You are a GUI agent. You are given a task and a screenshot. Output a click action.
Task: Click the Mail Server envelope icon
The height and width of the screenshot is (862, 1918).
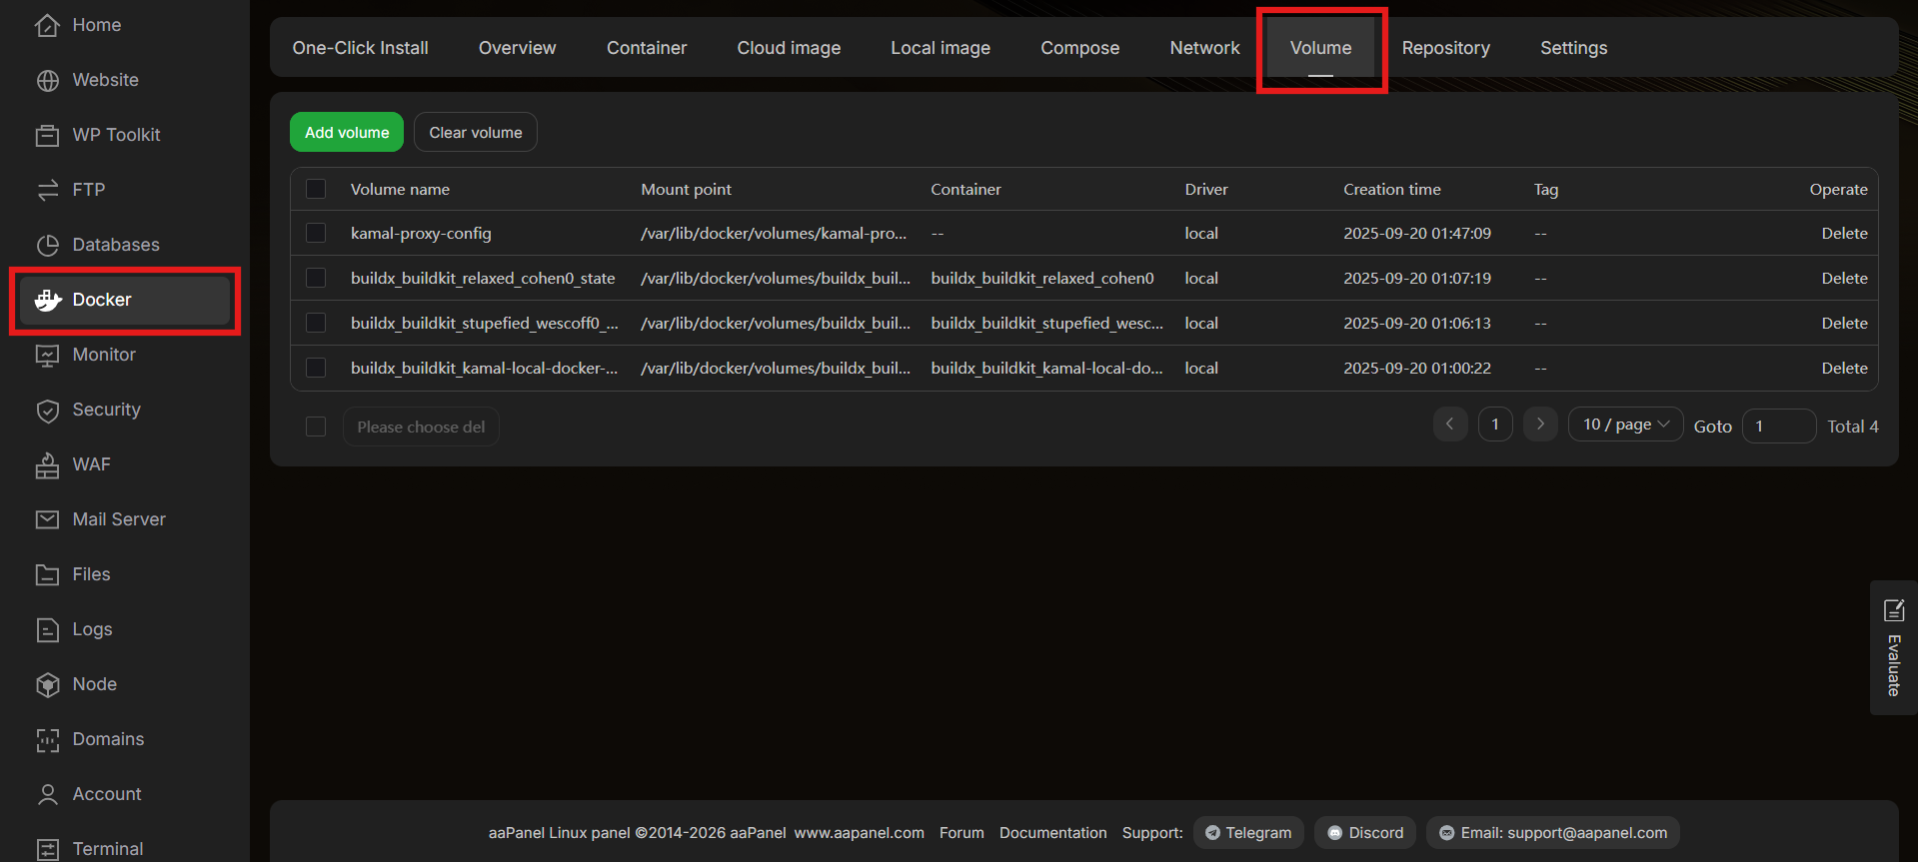47,519
